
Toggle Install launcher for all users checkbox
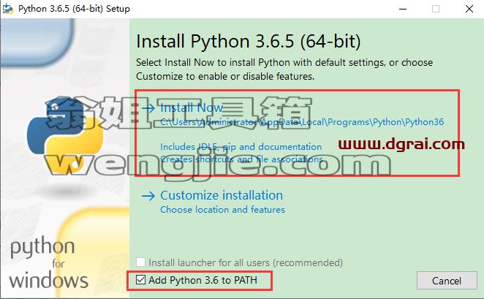point(141,262)
